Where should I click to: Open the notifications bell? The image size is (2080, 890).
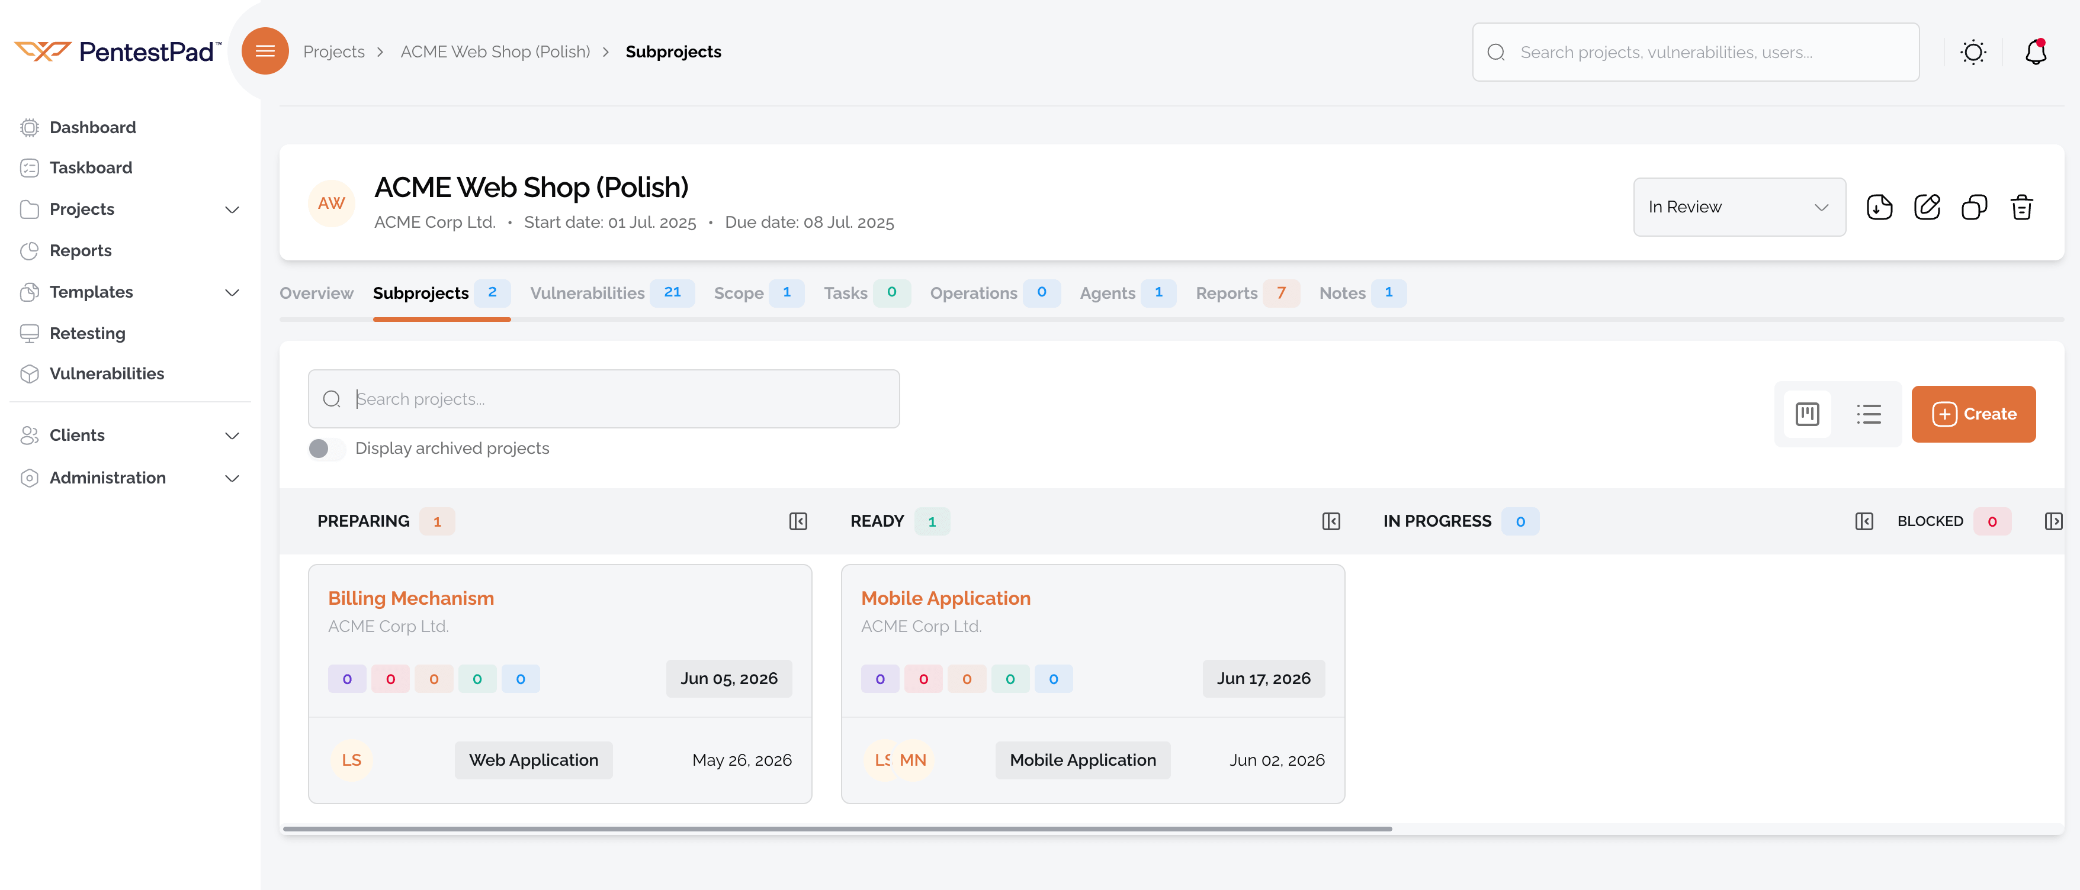pos(2036,53)
